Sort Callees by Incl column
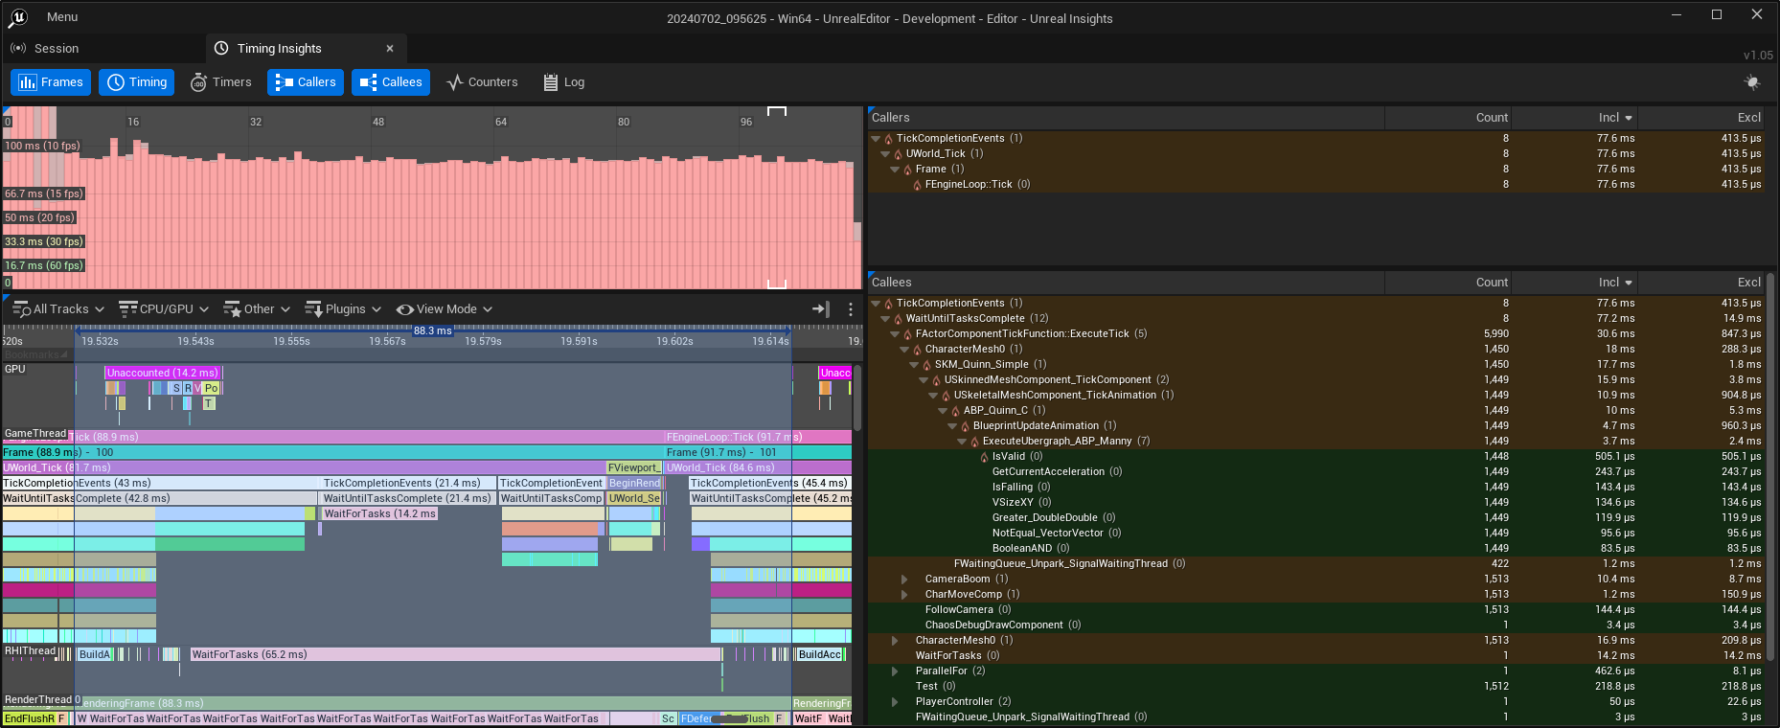 point(1576,283)
